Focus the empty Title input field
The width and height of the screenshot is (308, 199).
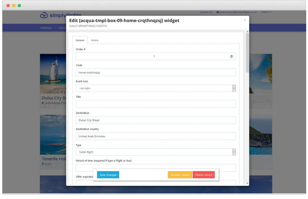tap(156, 104)
